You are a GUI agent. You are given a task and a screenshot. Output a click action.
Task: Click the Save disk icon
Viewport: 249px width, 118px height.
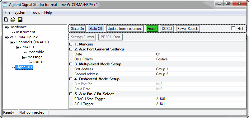click(20, 20)
